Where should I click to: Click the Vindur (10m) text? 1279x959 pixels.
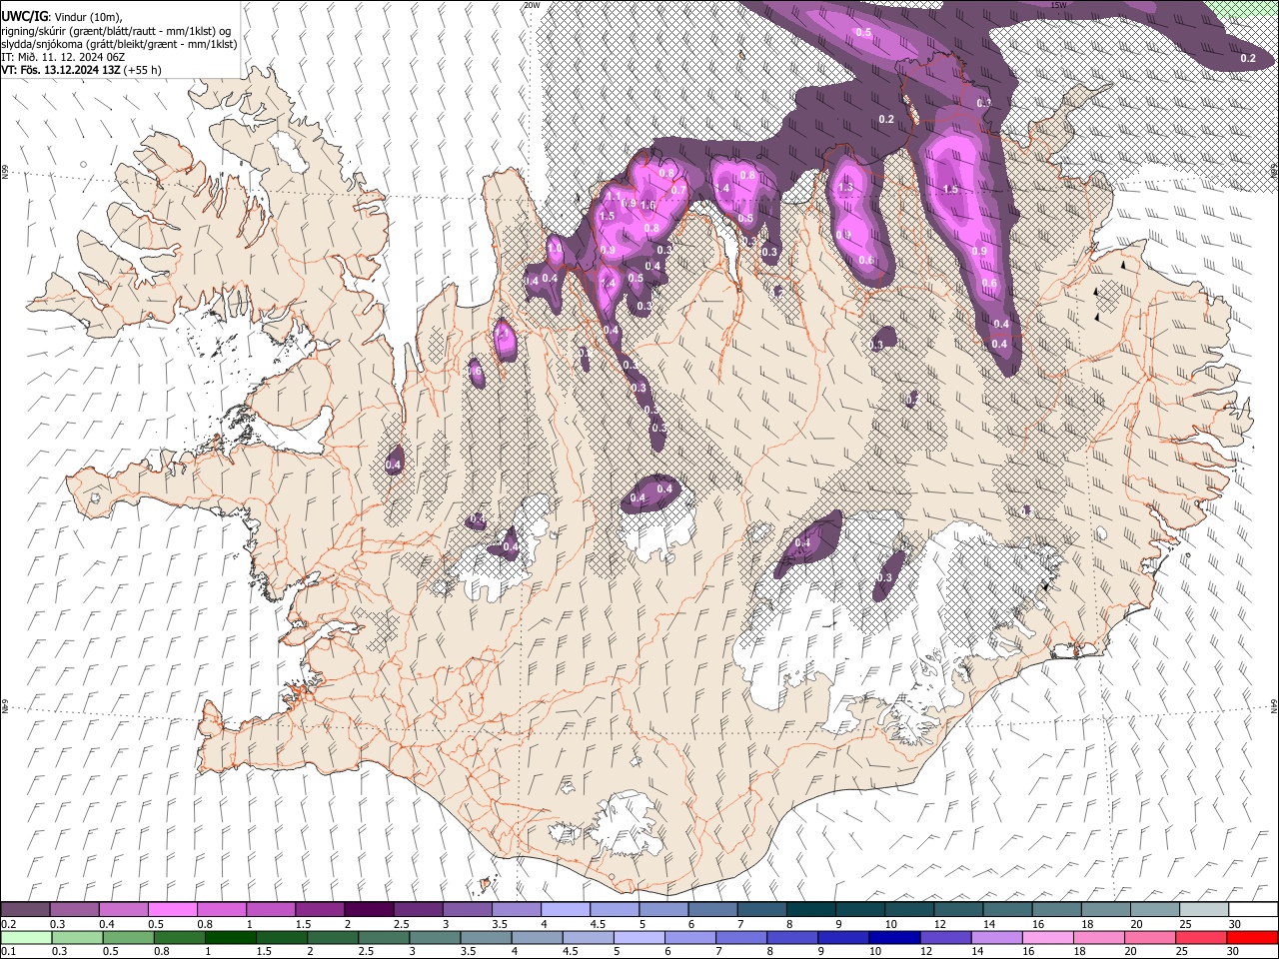(87, 17)
